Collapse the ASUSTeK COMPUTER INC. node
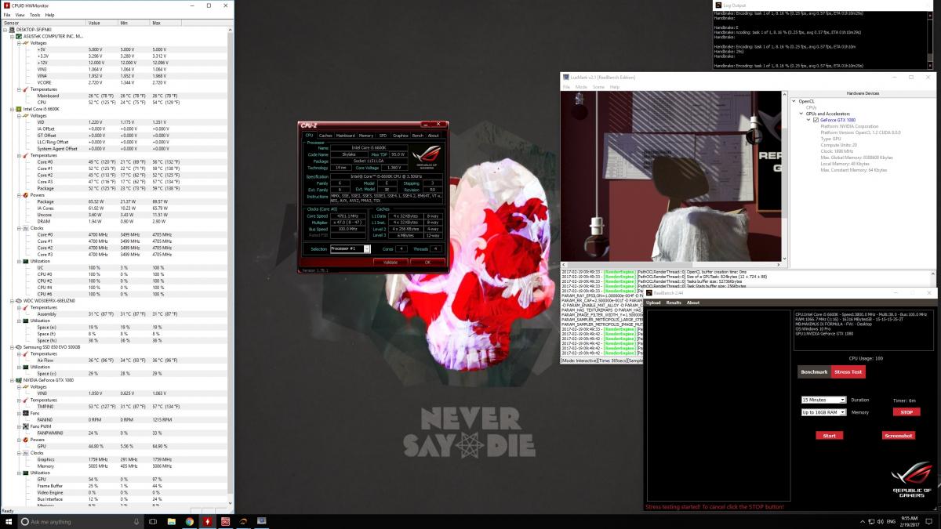The height and width of the screenshot is (529, 941). [11, 36]
